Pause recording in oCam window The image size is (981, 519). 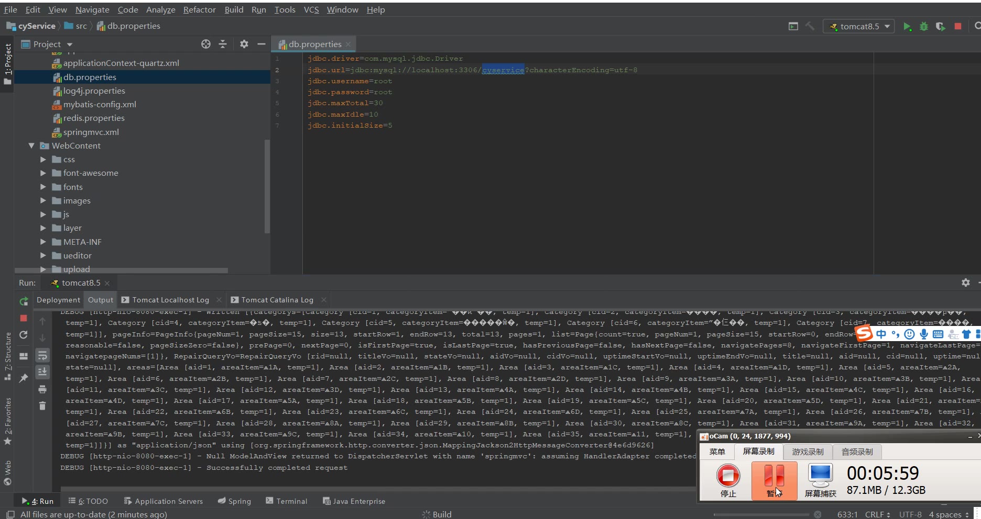click(773, 480)
